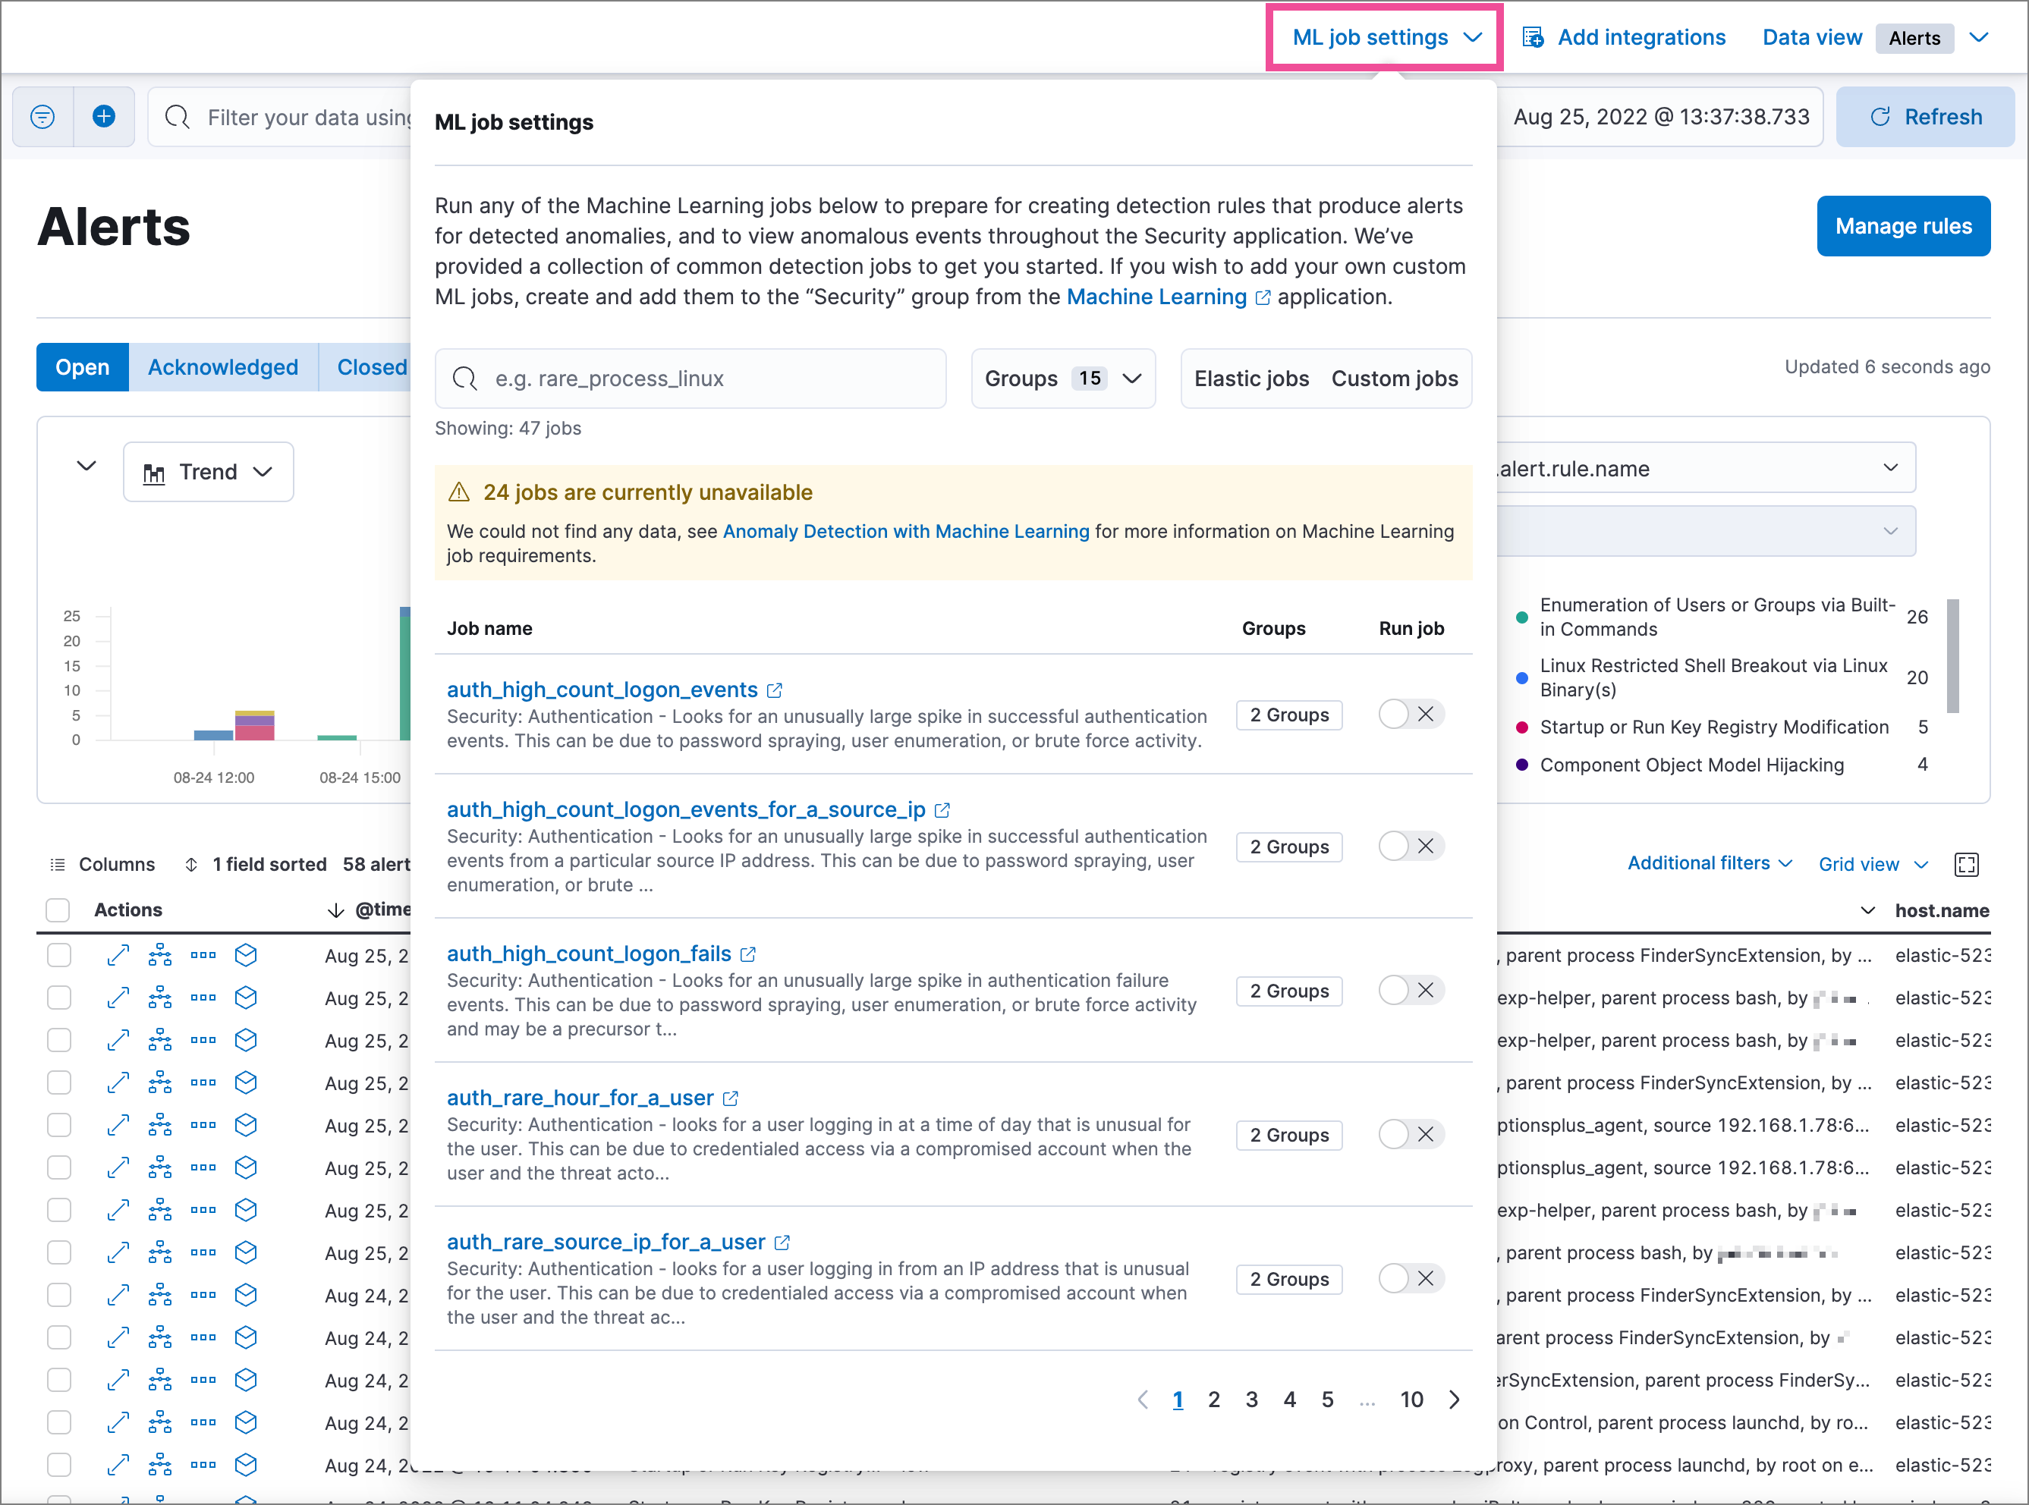Viewport: 2029px width, 1505px height.
Task: Switch to the Acknowledged alerts tab
Action: pos(223,367)
